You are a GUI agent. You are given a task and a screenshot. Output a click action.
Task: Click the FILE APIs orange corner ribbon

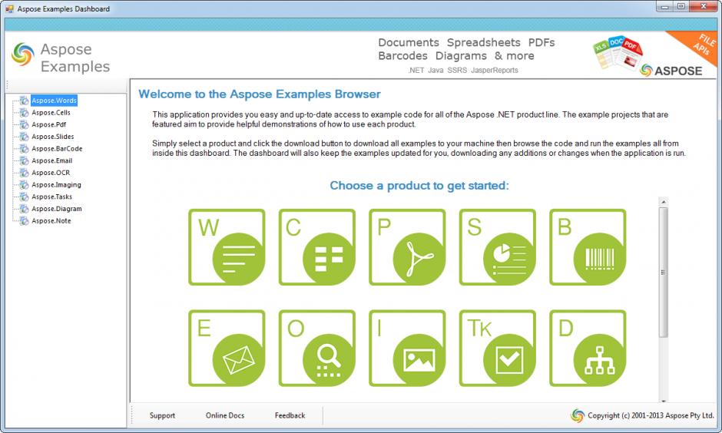click(x=700, y=45)
